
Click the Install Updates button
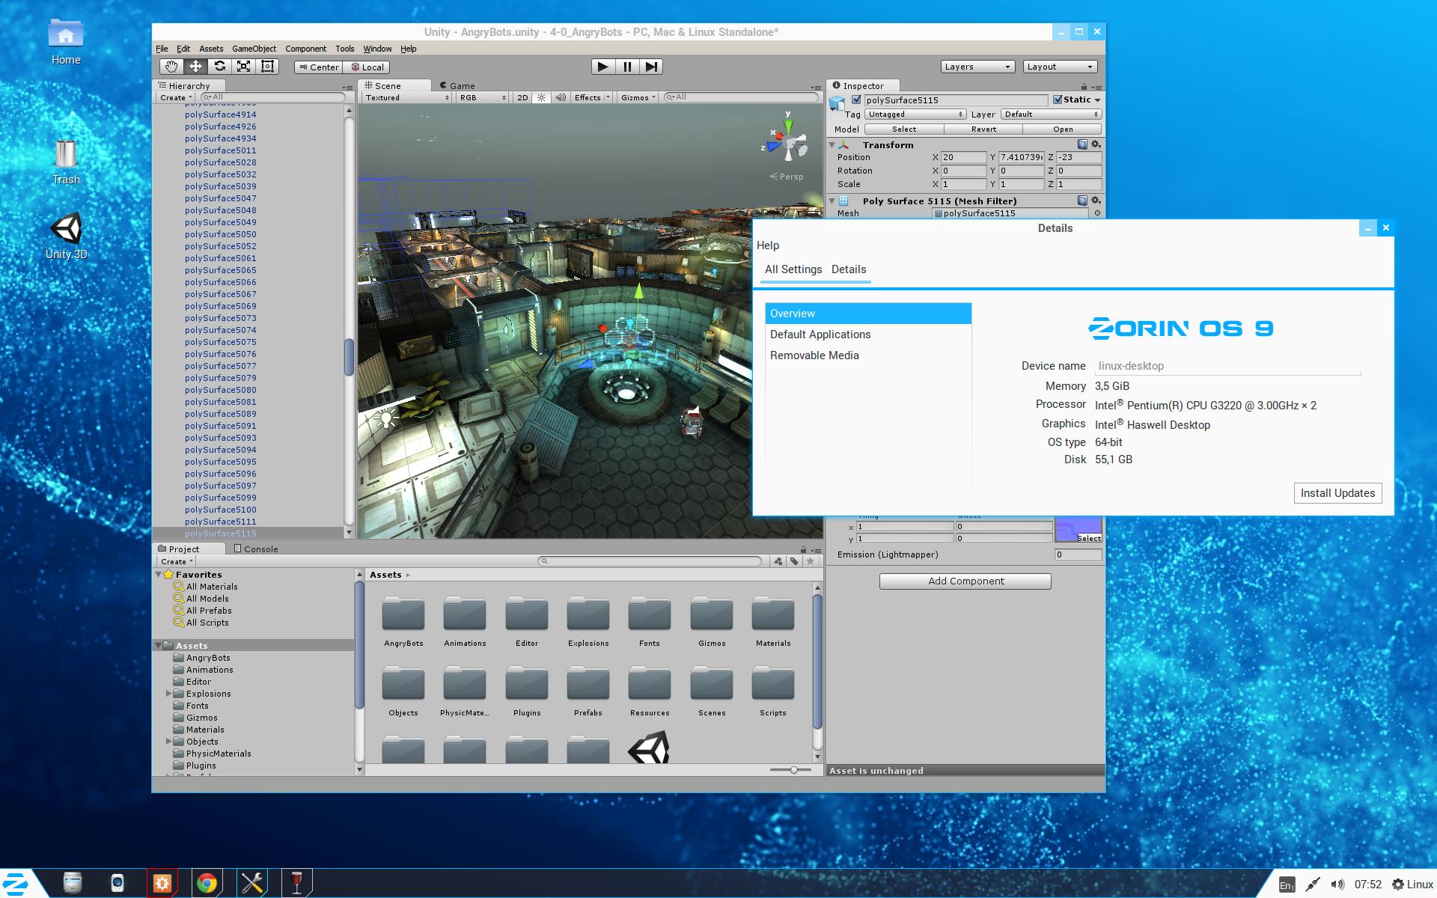pos(1337,493)
